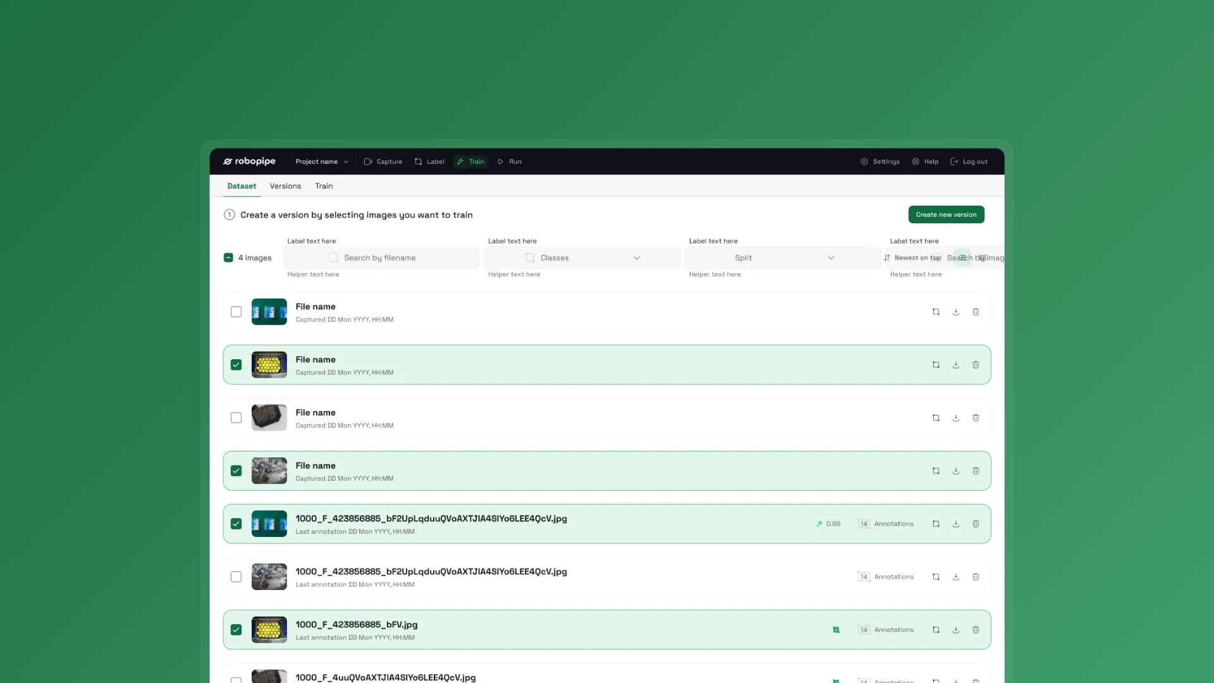Click the info icon beside 'Create a version' text
Screen dimensions: 1214x683
(230, 215)
